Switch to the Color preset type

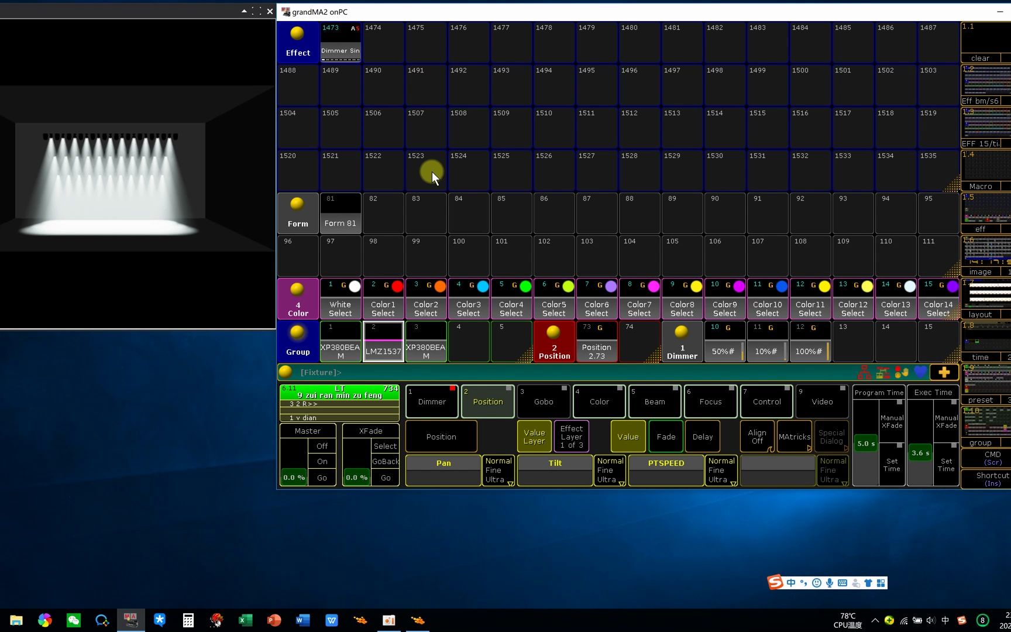pos(599,401)
